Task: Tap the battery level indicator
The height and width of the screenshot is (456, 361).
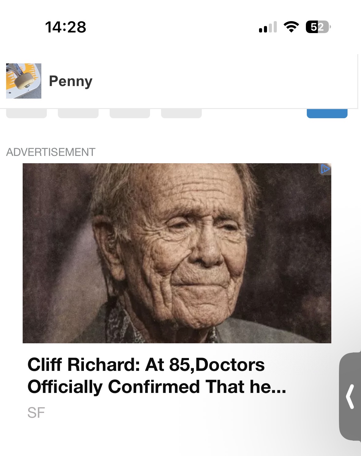Action: (318, 27)
